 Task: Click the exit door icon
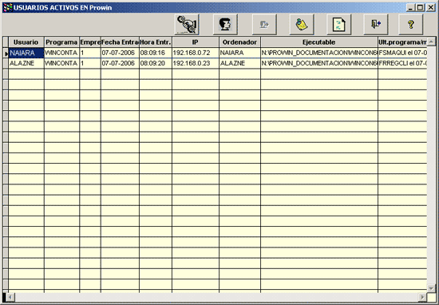(376, 25)
